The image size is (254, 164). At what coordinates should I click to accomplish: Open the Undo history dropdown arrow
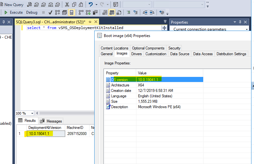point(96,4)
